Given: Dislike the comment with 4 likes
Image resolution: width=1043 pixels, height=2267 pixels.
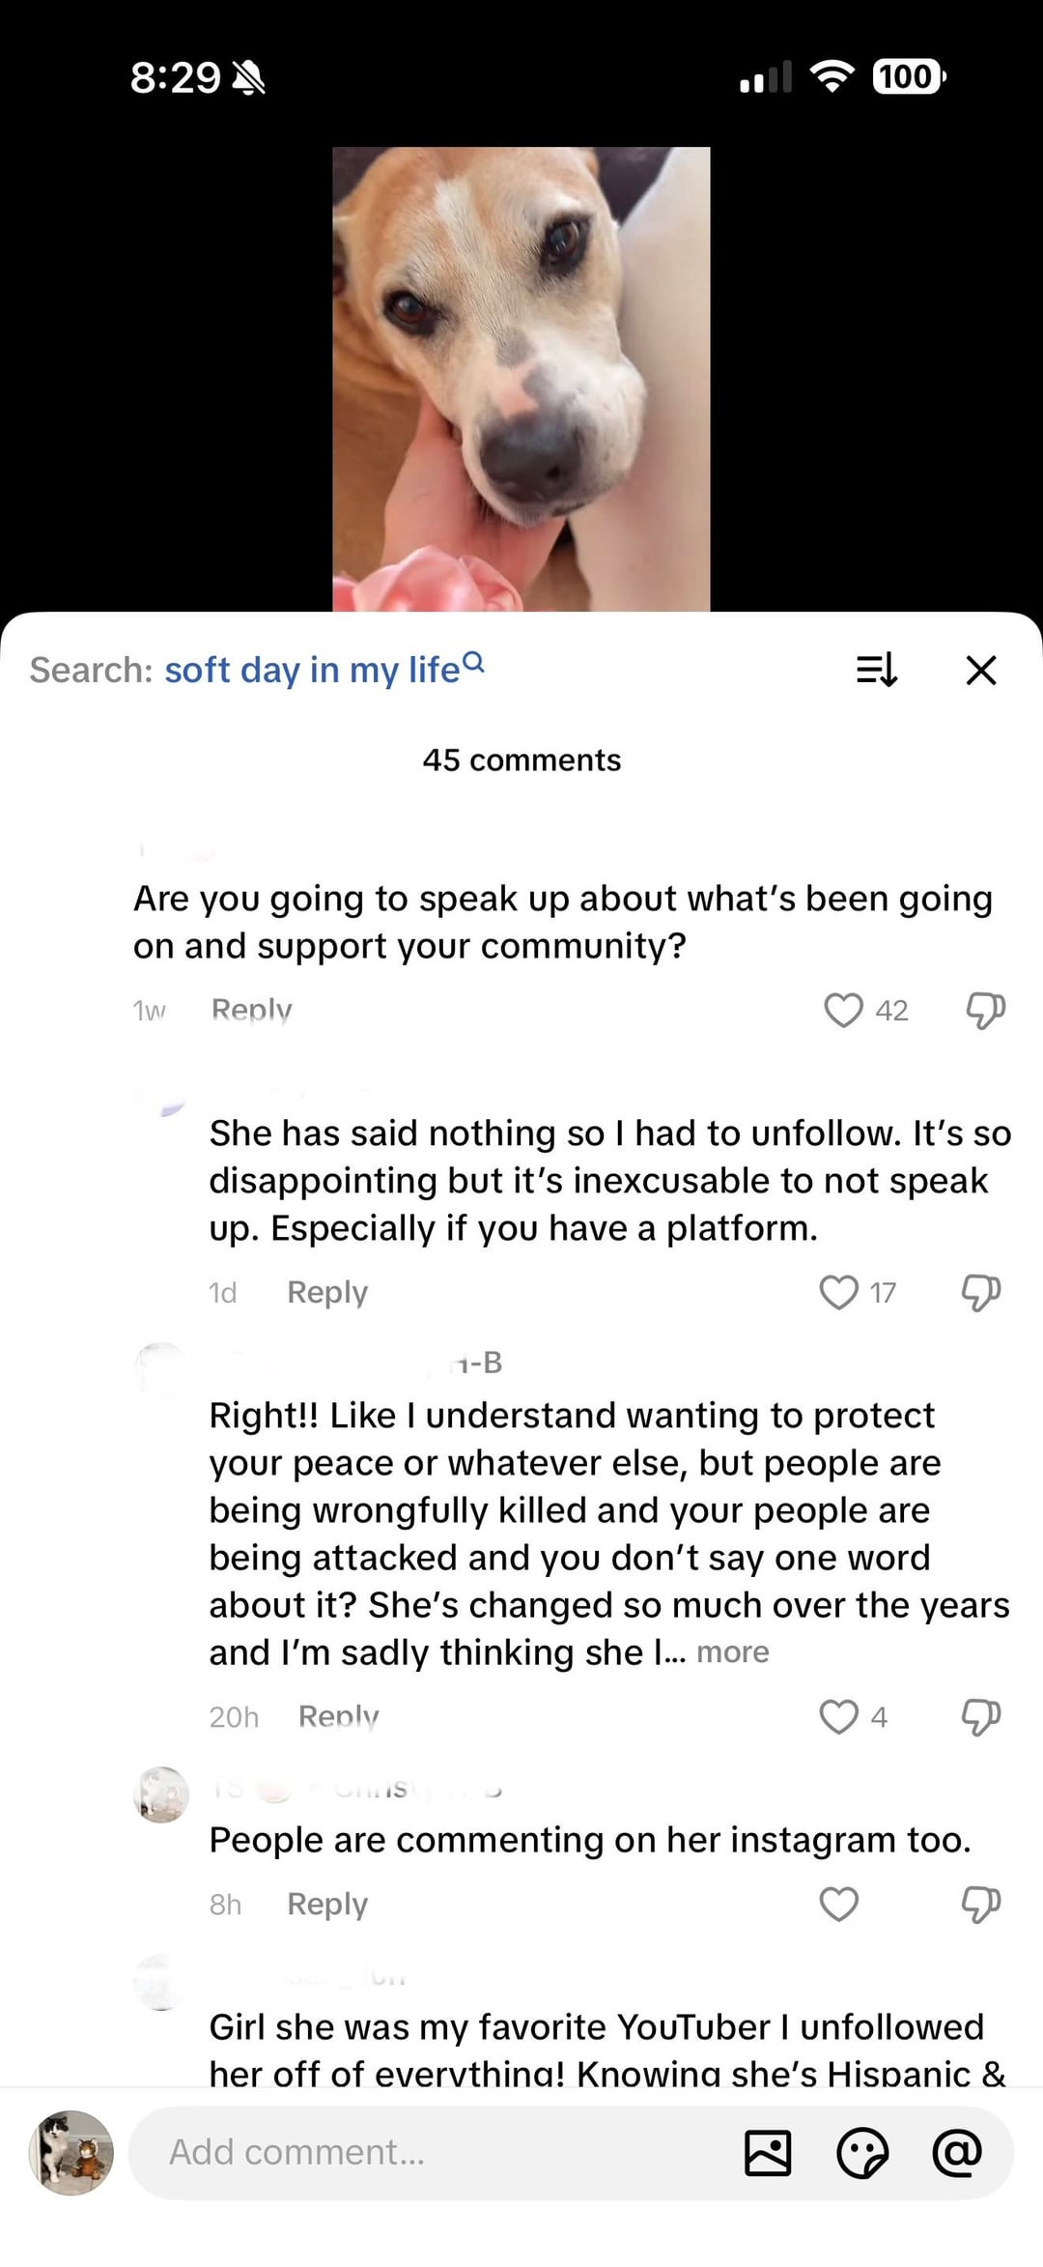Looking at the screenshot, I should coord(981,1716).
